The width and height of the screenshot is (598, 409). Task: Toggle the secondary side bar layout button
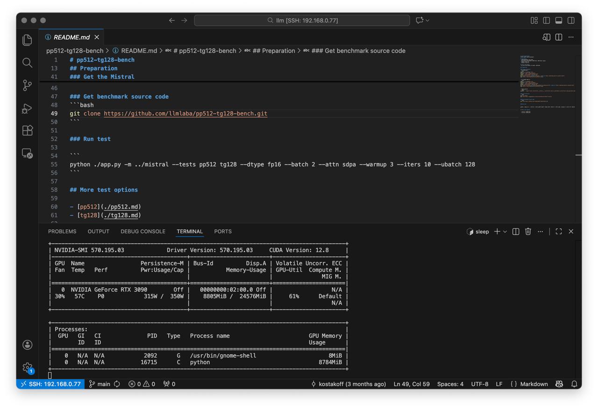coord(571,21)
